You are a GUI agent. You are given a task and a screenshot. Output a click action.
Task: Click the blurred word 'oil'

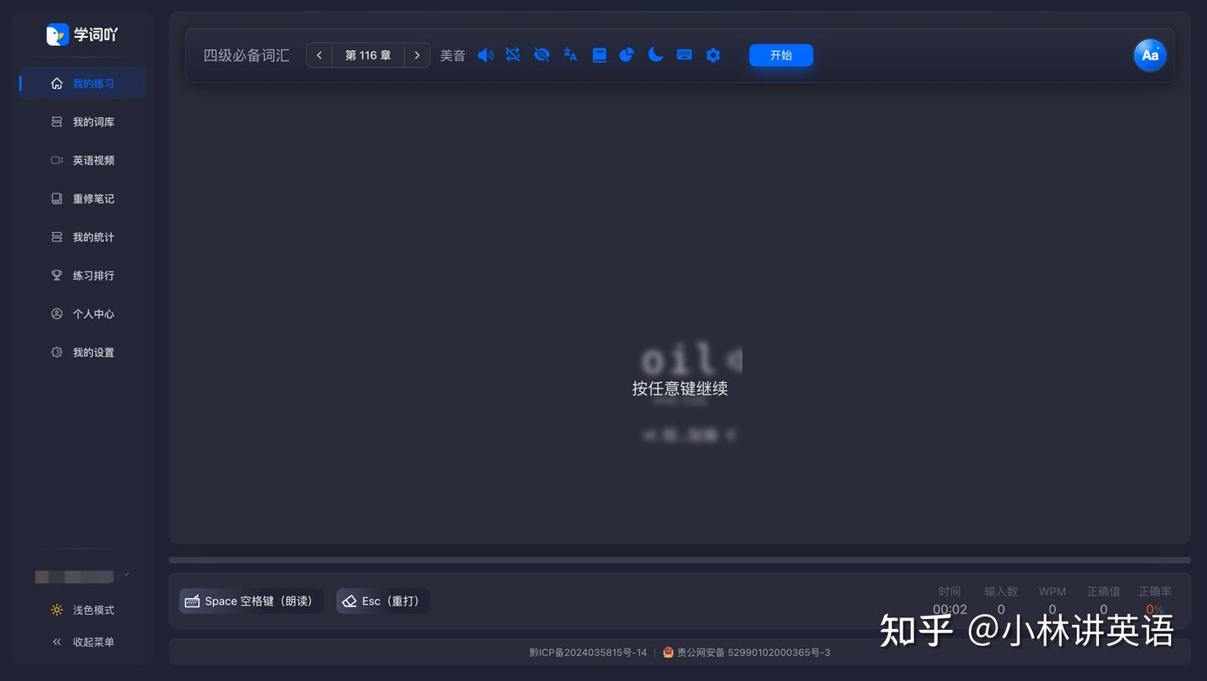[x=677, y=360]
